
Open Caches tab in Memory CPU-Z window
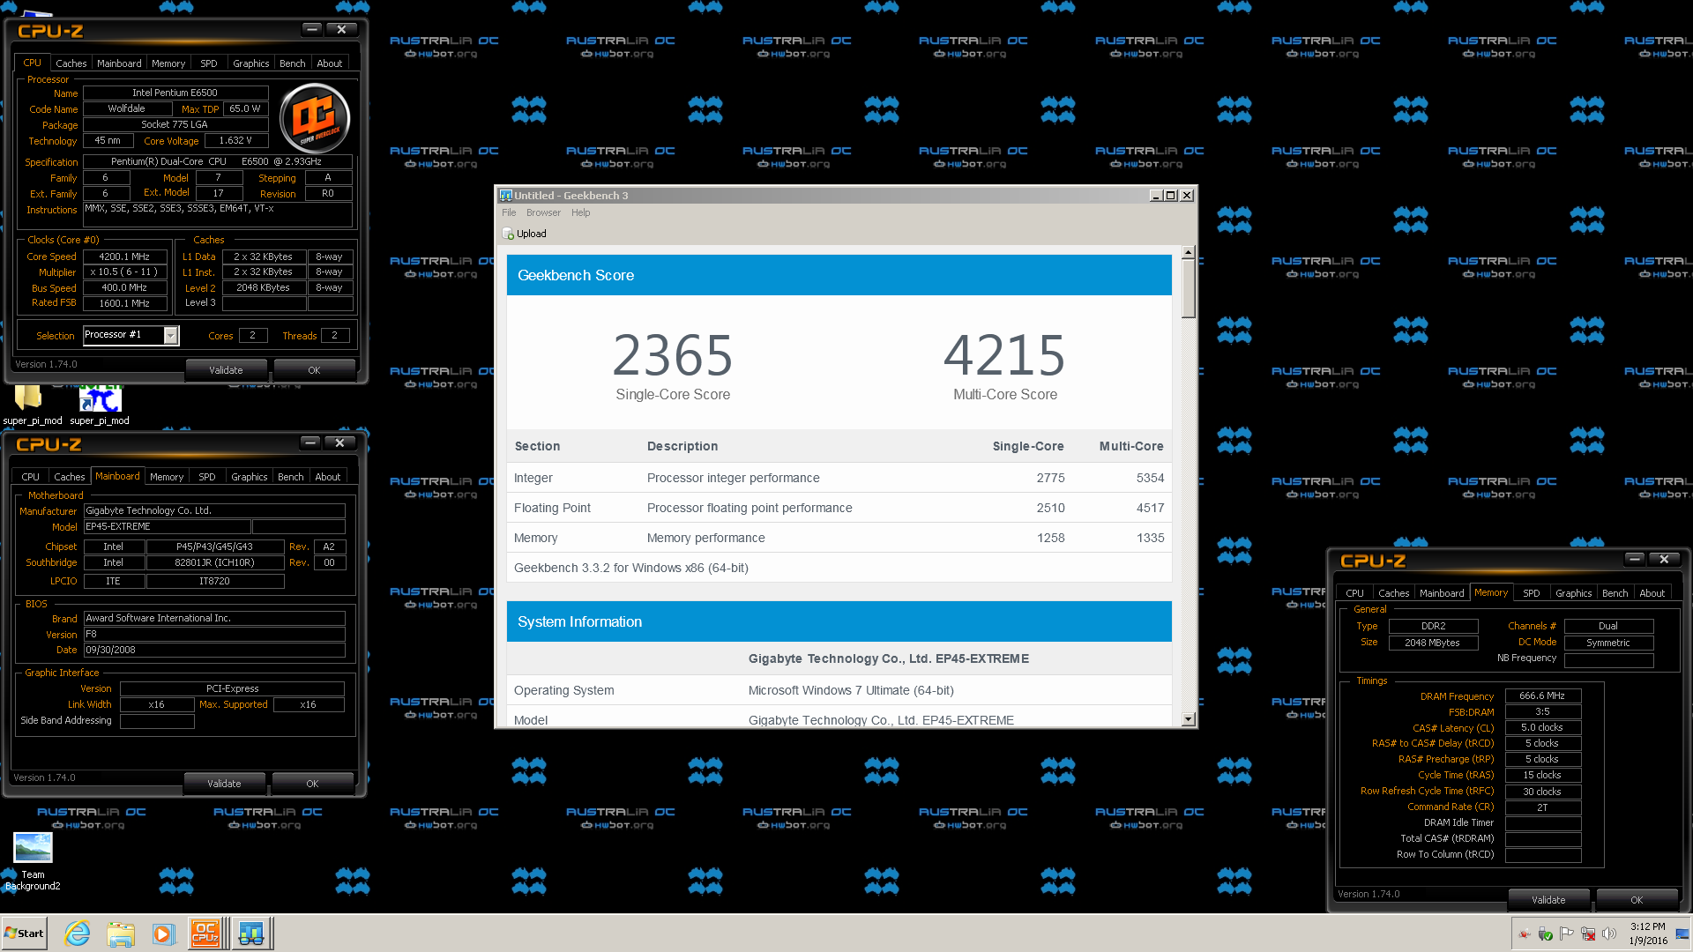(1393, 593)
